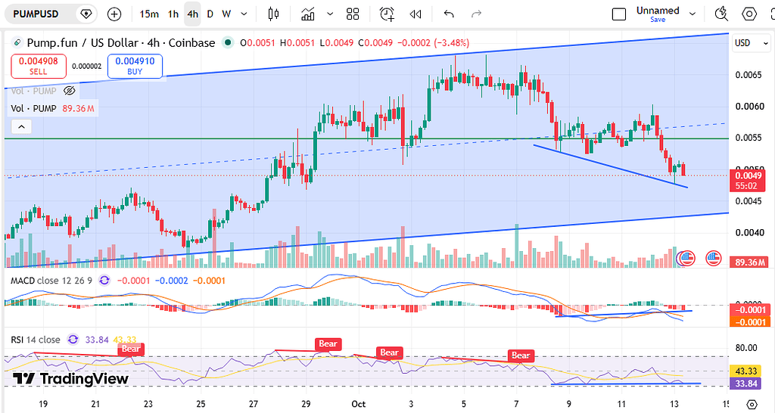
Task: Click the MACD histogram value -0.0001 in the legend
Action: point(133,281)
